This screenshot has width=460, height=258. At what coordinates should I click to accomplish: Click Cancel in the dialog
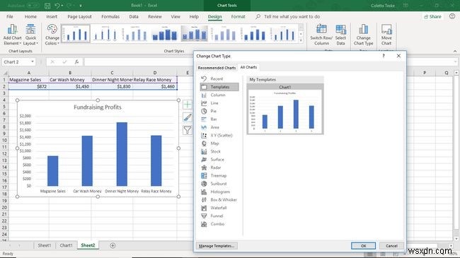point(391,246)
